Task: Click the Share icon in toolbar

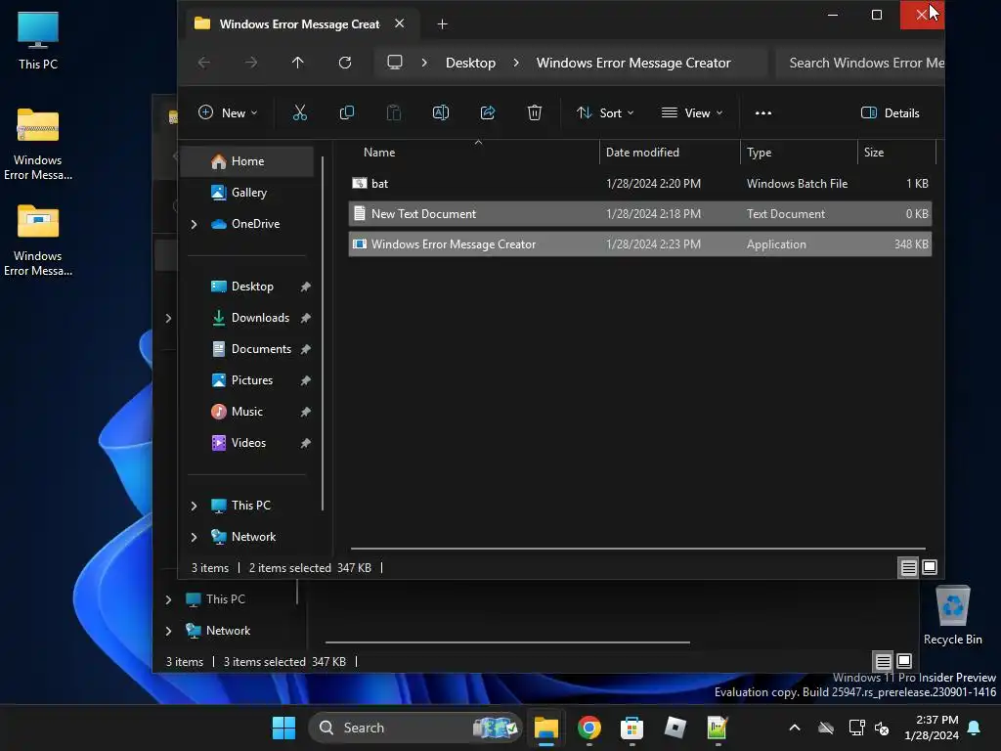Action: coord(488,113)
